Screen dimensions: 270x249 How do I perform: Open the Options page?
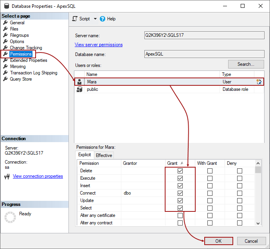[x=17, y=41]
